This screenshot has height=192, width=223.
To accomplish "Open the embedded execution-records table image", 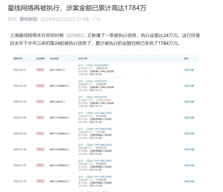I will tap(105, 123).
